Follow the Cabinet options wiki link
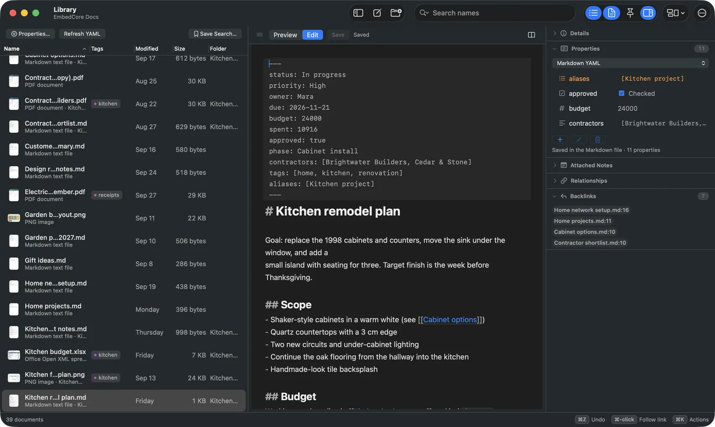715x427 pixels. click(x=450, y=320)
